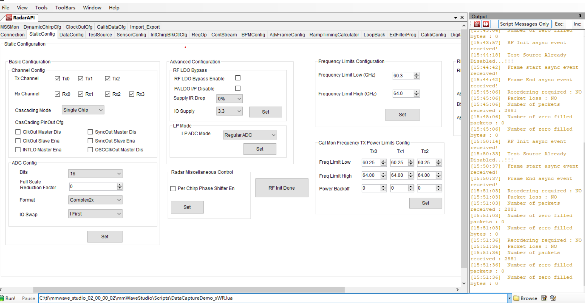Switch to the SensorConfig tab

click(131, 35)
